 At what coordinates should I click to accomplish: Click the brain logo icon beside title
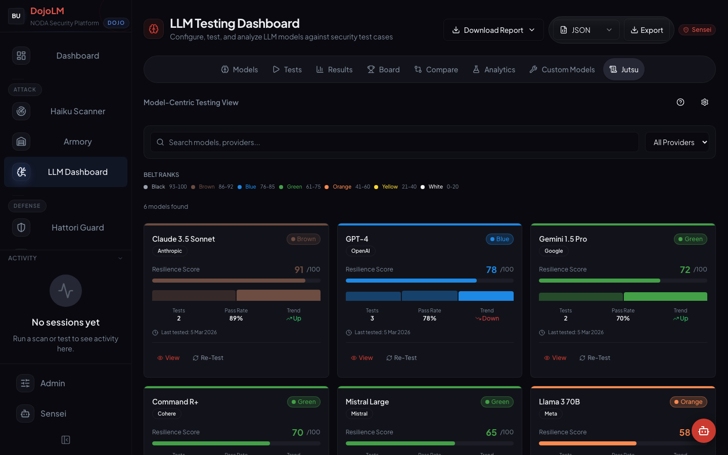pyautogui.click(x=154, y=29)
